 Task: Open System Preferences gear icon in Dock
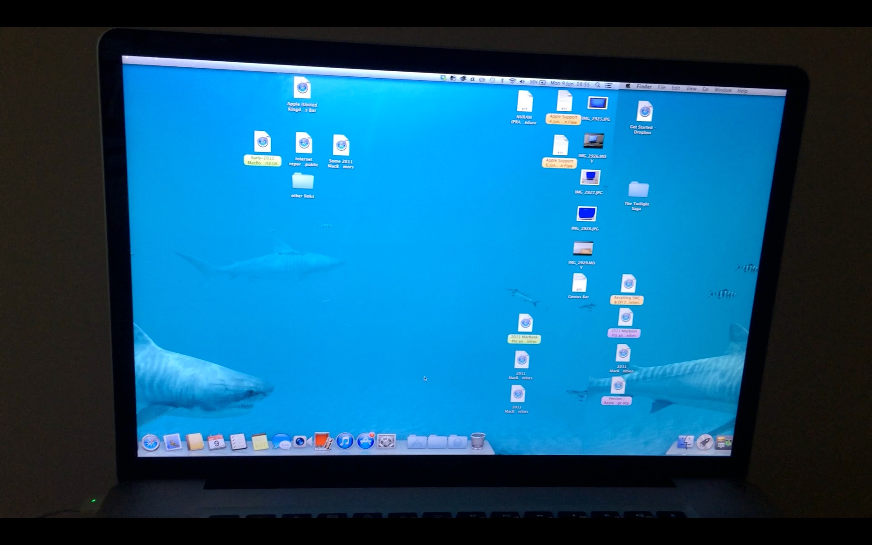[386, 441]
